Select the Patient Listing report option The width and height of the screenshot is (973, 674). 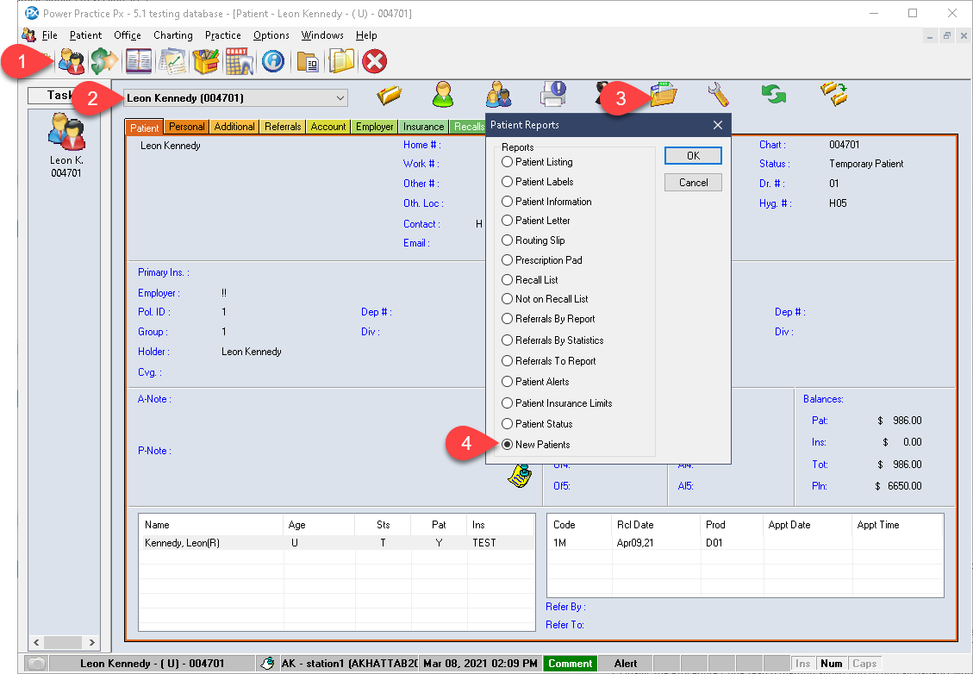click(538, 162)
